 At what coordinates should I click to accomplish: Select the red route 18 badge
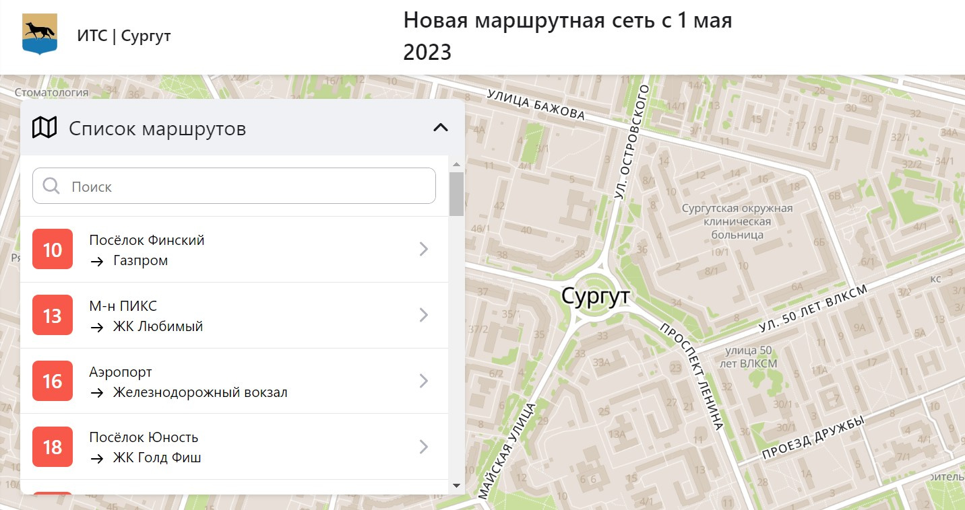pyautogui.click(x=53, y=447)
